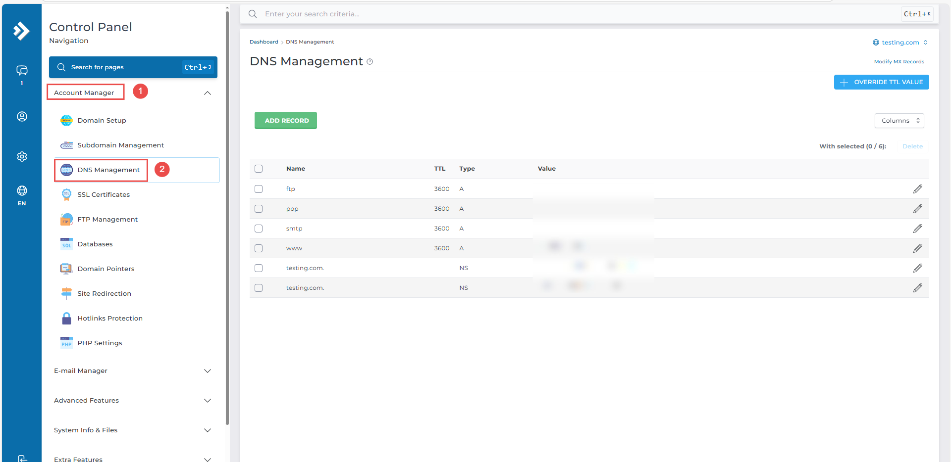Click the help question mark beside DNS Management
The width and height of the screenshot is (951, 462).
coord(370,62)
